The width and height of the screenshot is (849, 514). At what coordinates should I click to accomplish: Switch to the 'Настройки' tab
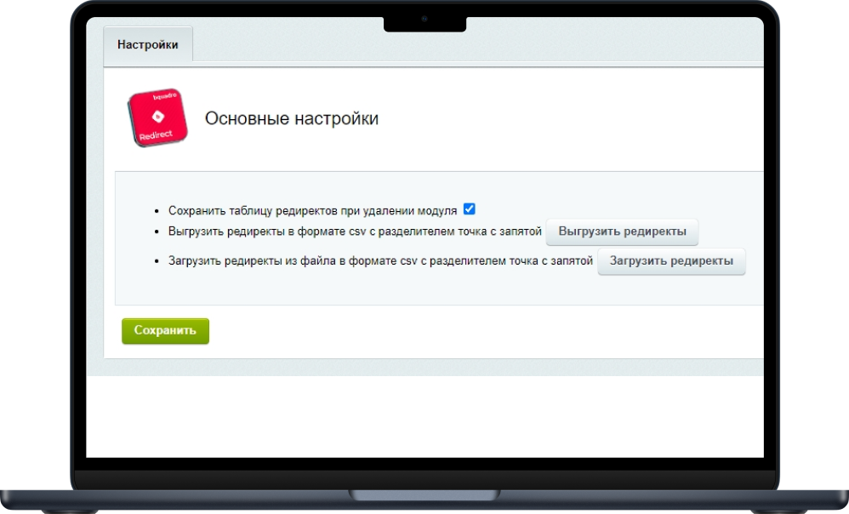(x=147, y=45)
